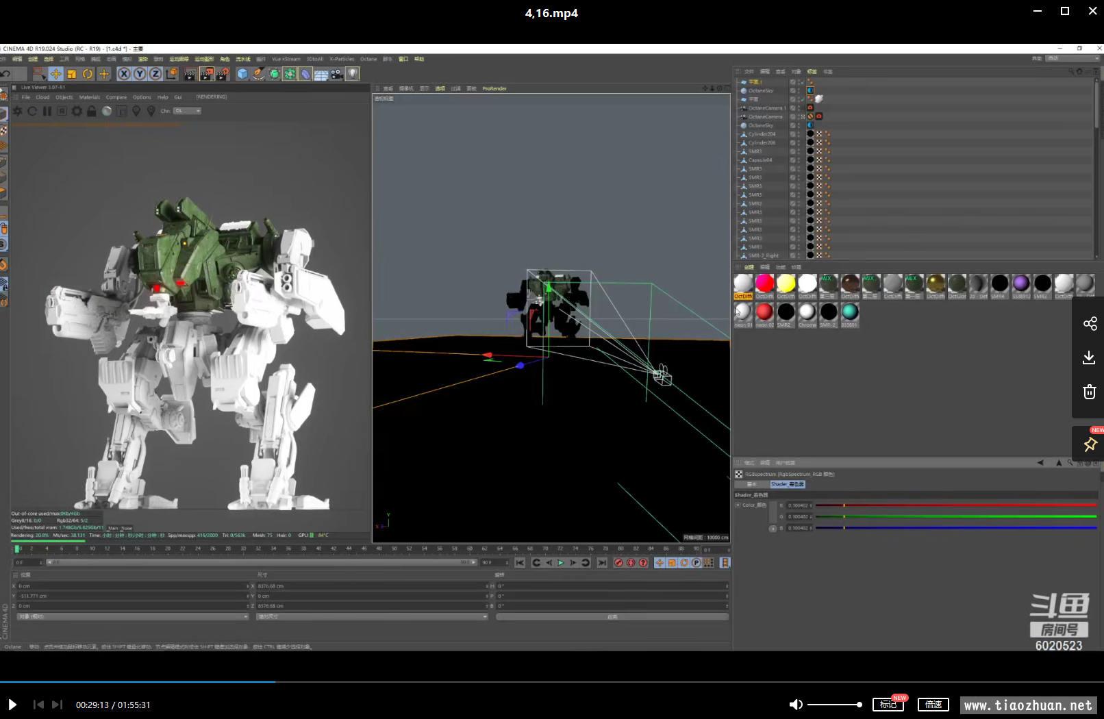Toggle visibility checkbox for Cylinder204 object

pyautogui.click(x=793, y=134)
